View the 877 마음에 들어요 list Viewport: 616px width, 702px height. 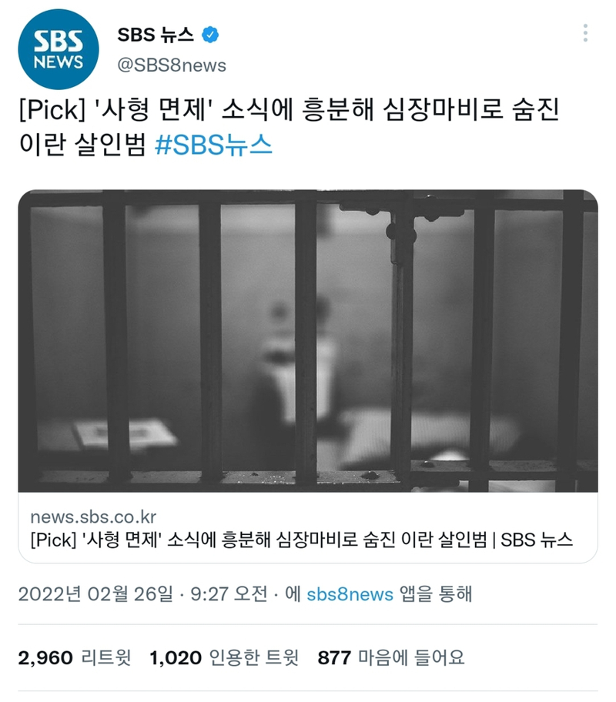(391, 657)
